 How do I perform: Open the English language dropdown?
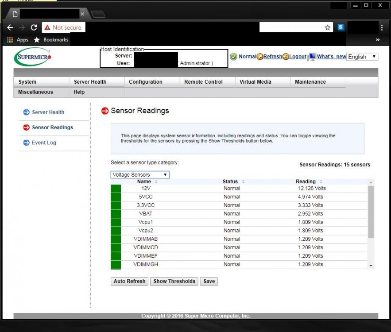(362, 57)
